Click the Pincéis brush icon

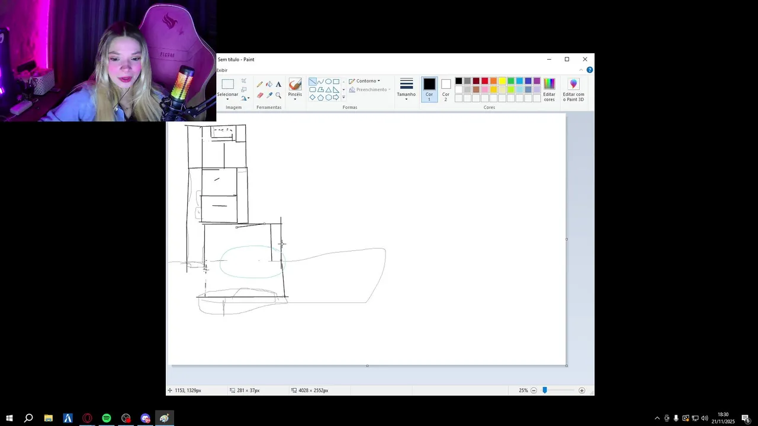[x=295, y=84]
